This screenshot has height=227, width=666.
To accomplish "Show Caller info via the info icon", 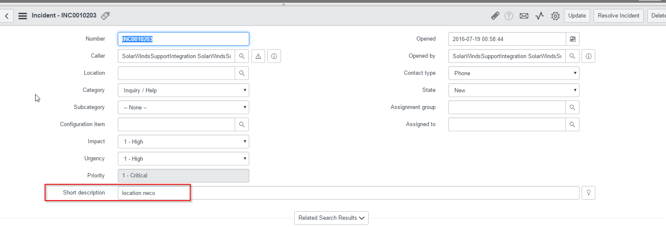I will click(274, 56).
